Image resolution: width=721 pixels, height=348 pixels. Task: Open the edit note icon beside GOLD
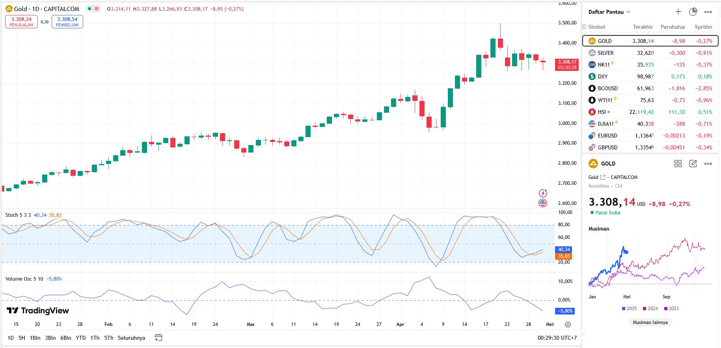tap(693, 164)
